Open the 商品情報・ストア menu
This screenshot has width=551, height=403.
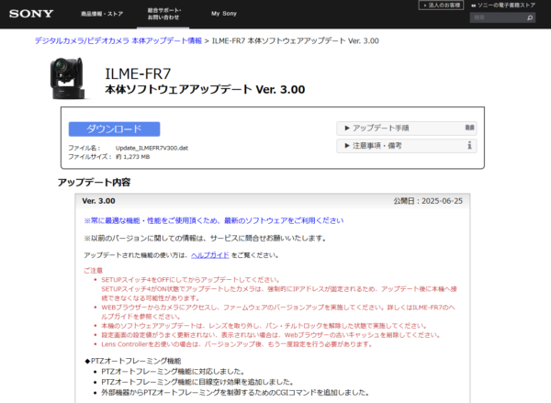tap(102, 14)
